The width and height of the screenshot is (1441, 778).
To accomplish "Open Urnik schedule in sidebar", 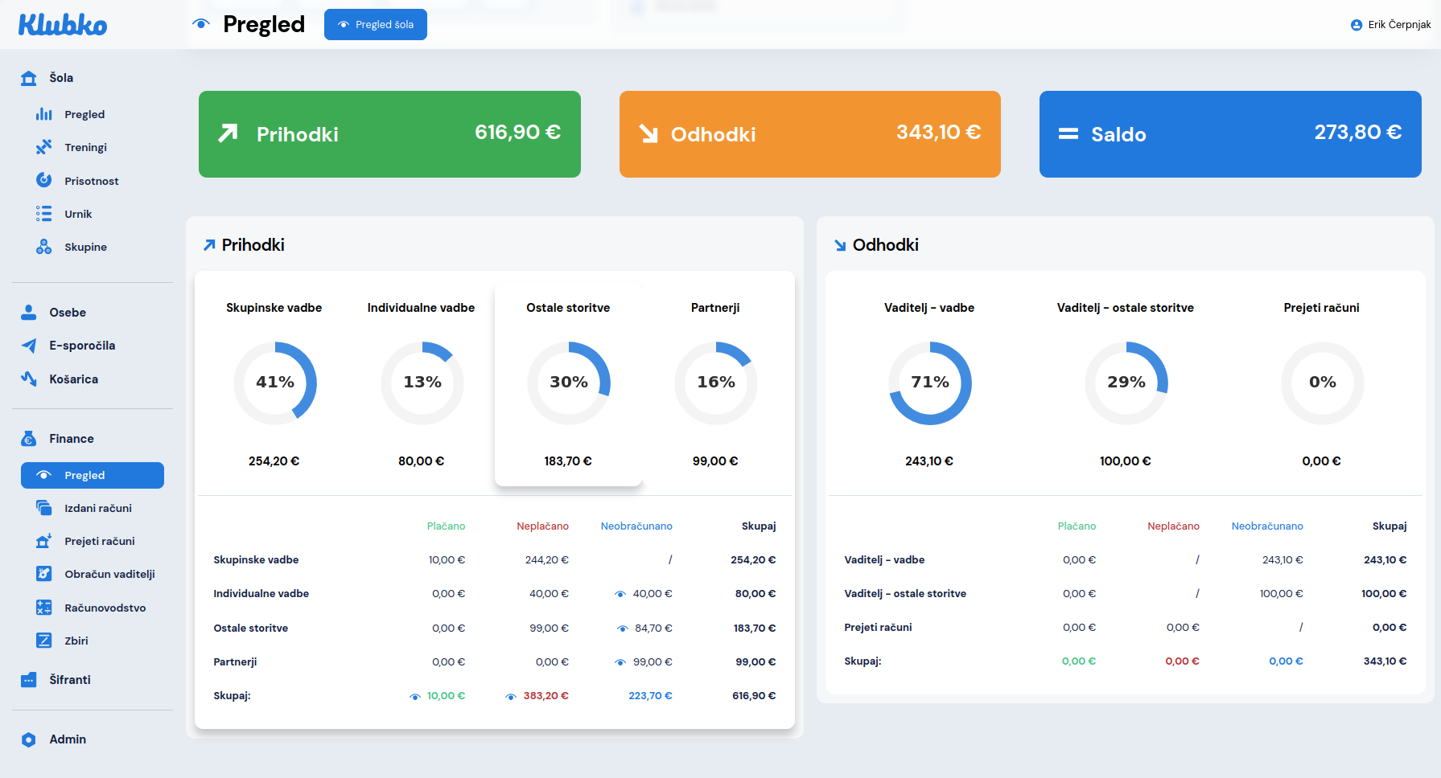I will coord(78,214).
